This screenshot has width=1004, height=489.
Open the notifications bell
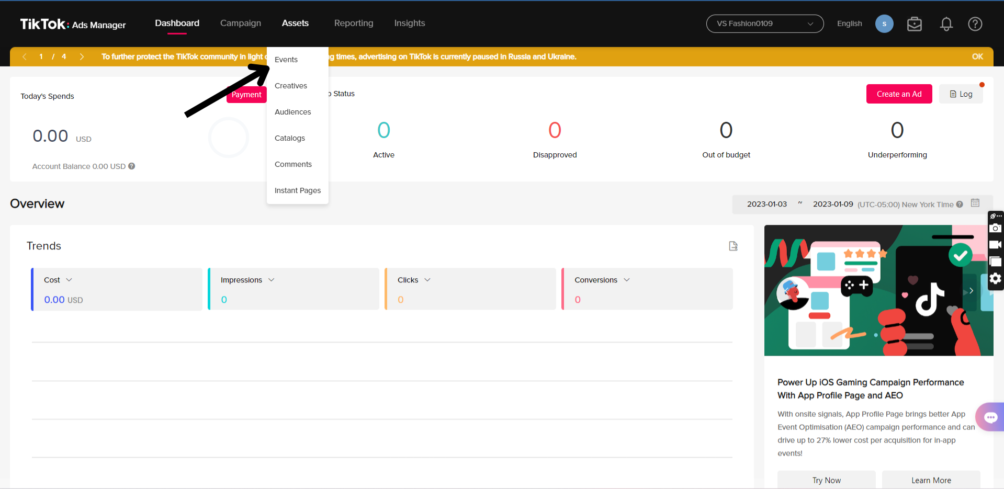(x=946, y=24)
